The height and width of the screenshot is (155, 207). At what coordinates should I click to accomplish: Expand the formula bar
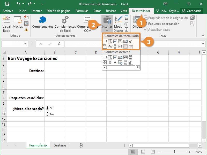(x=203, y=44)
